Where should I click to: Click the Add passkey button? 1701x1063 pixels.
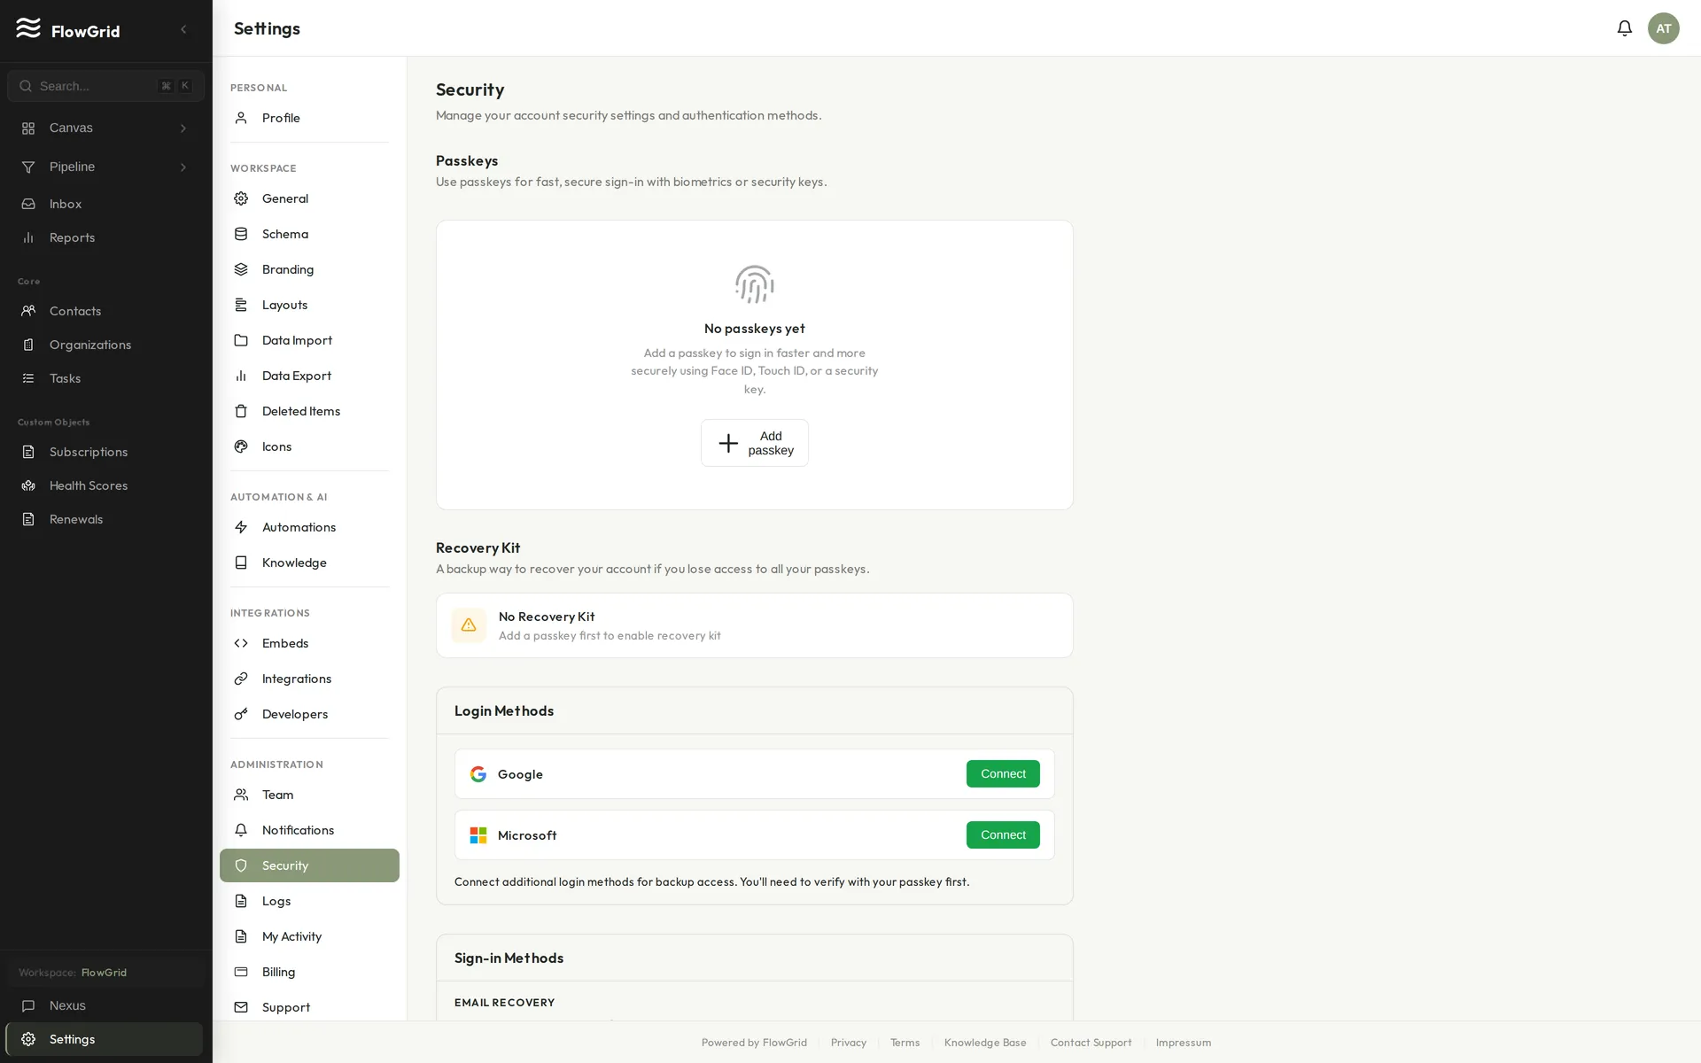pos(755,443)
